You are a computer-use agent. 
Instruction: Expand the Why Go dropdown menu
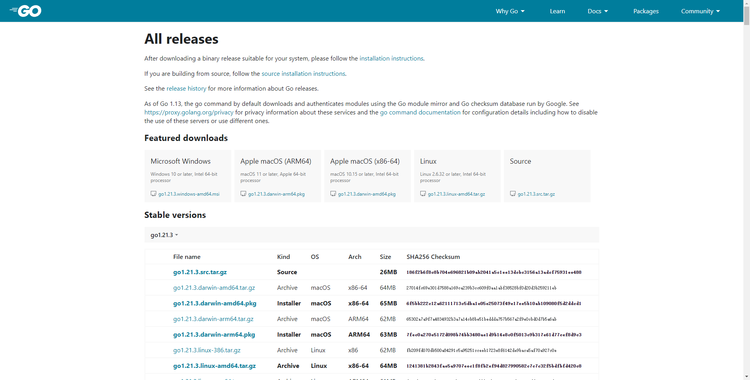510,11
